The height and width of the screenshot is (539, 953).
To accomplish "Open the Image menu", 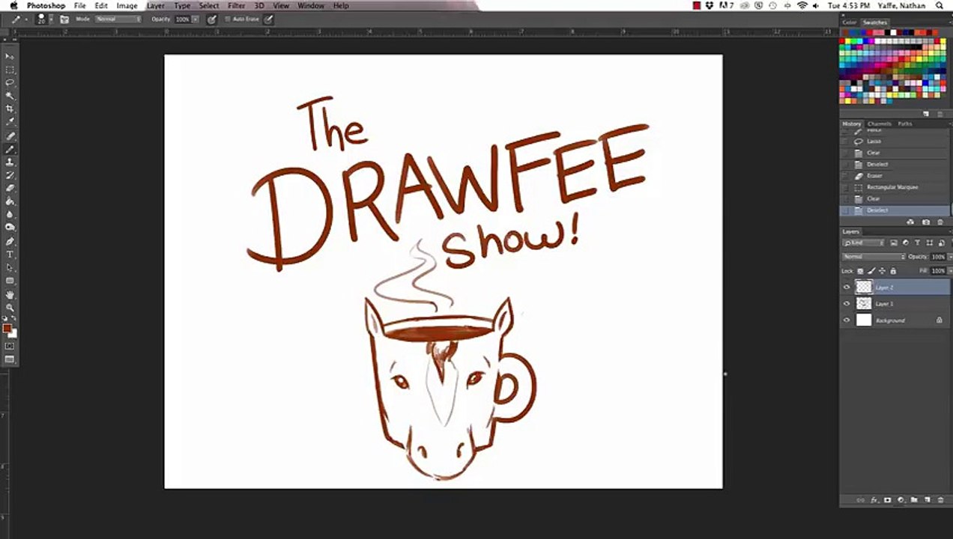I will [127, 5].
